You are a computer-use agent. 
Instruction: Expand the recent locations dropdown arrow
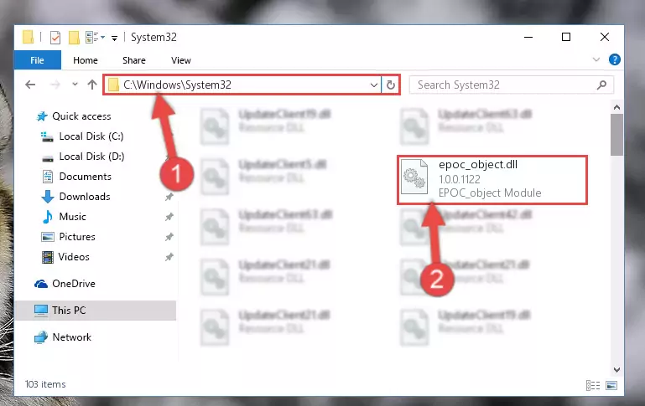75,85
